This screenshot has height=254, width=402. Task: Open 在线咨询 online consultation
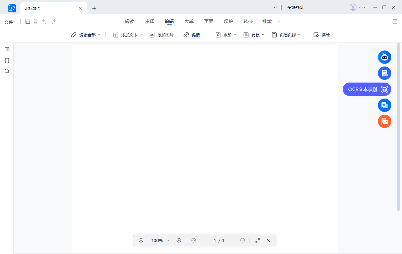(295, 7)
